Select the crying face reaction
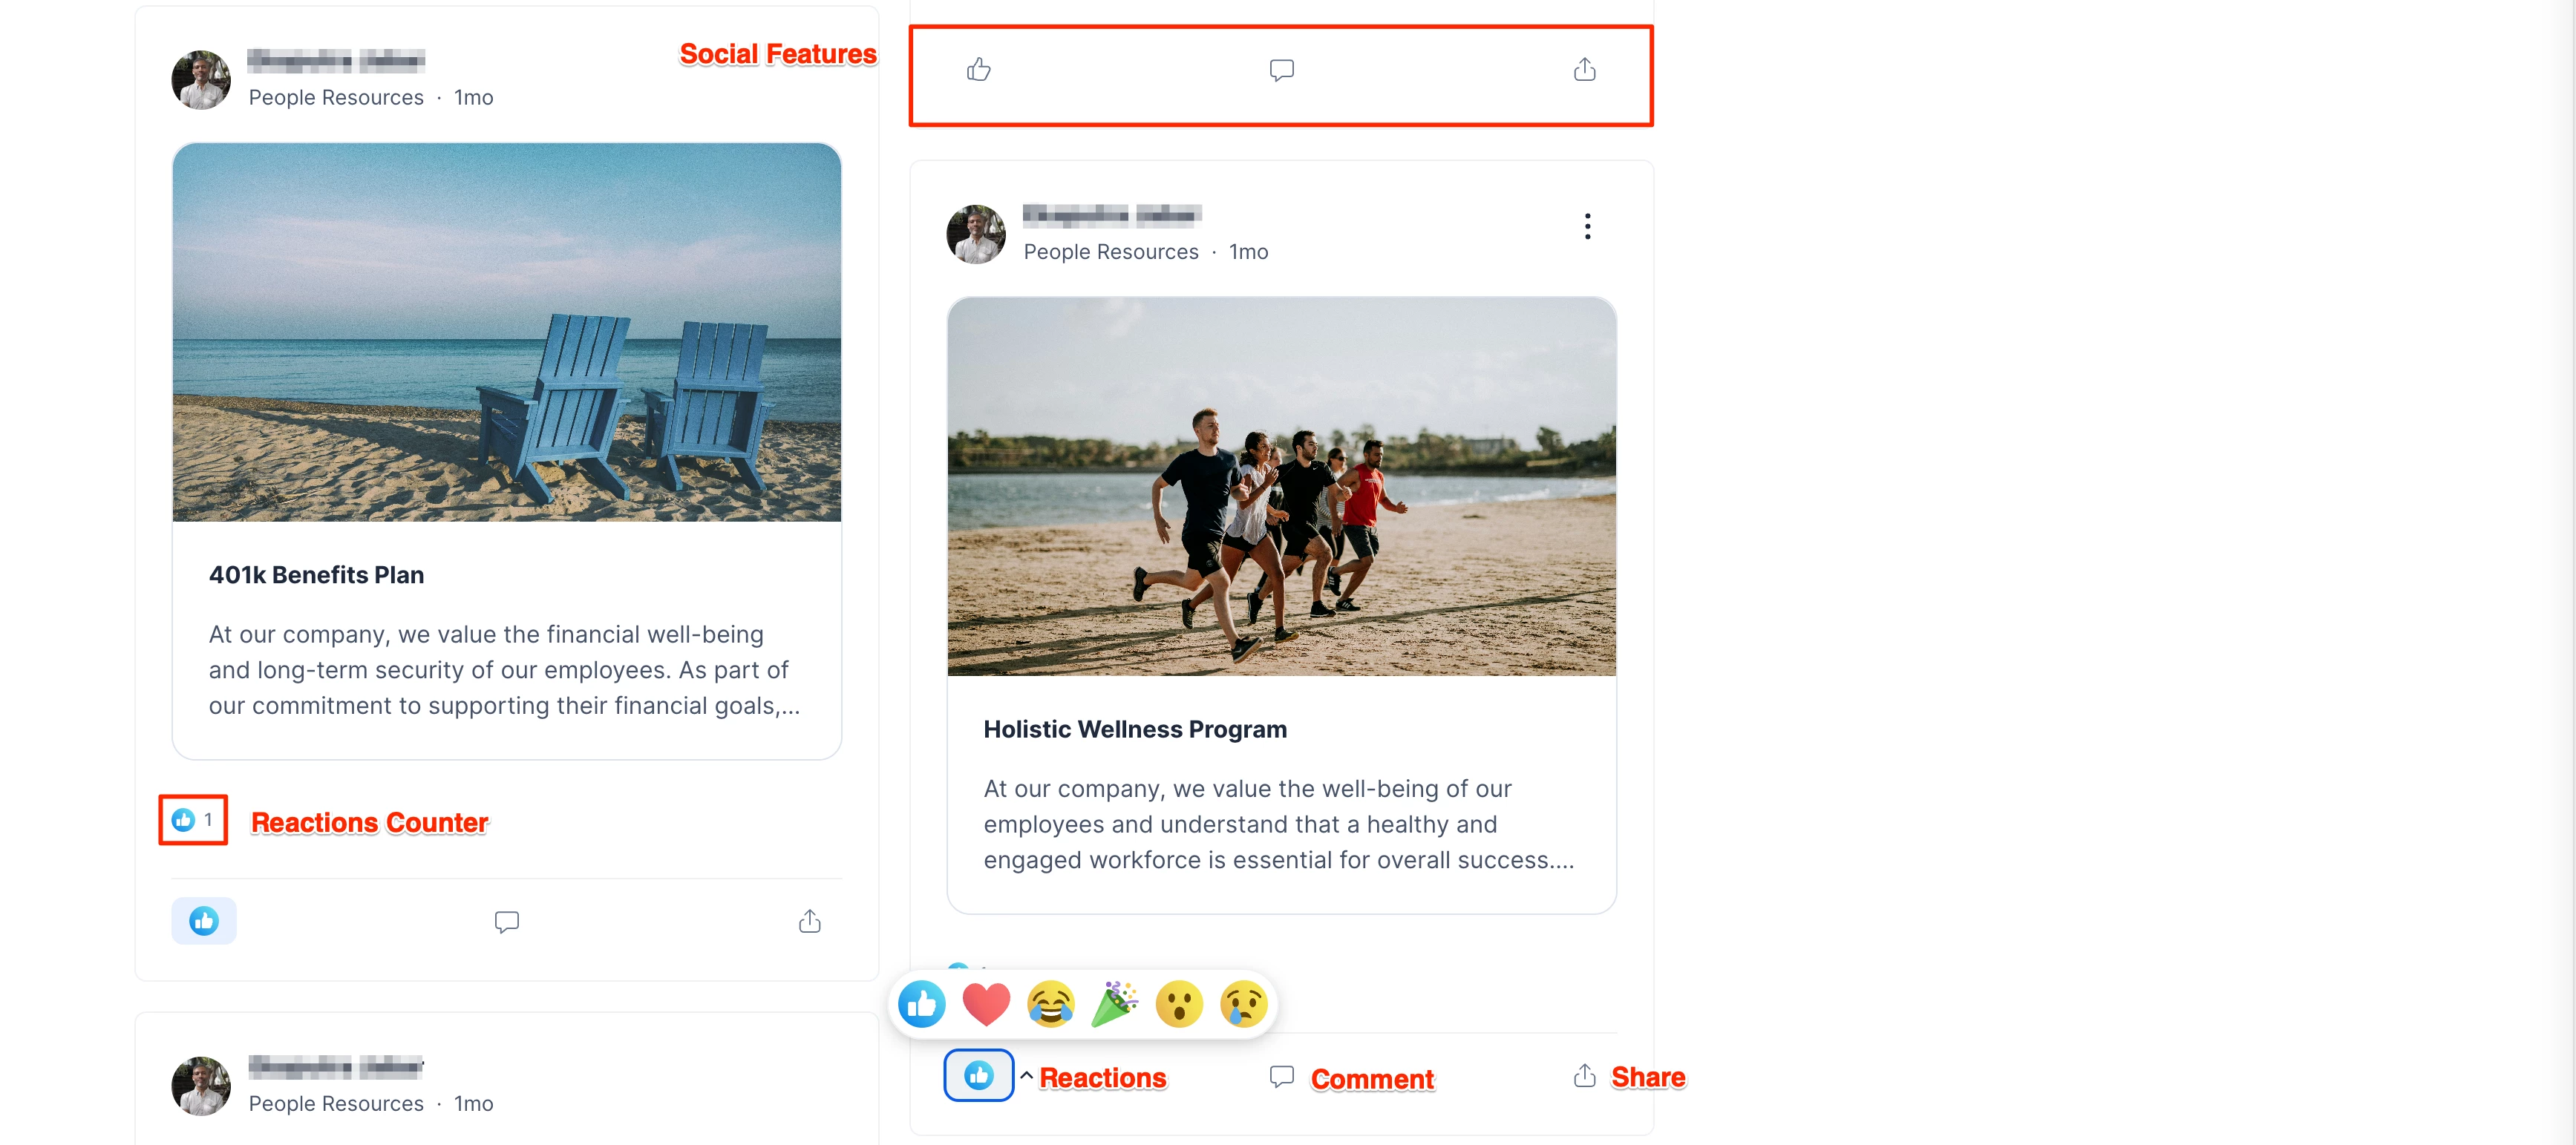This screenshot has width=2576, height=1145. [1243, 1004]
